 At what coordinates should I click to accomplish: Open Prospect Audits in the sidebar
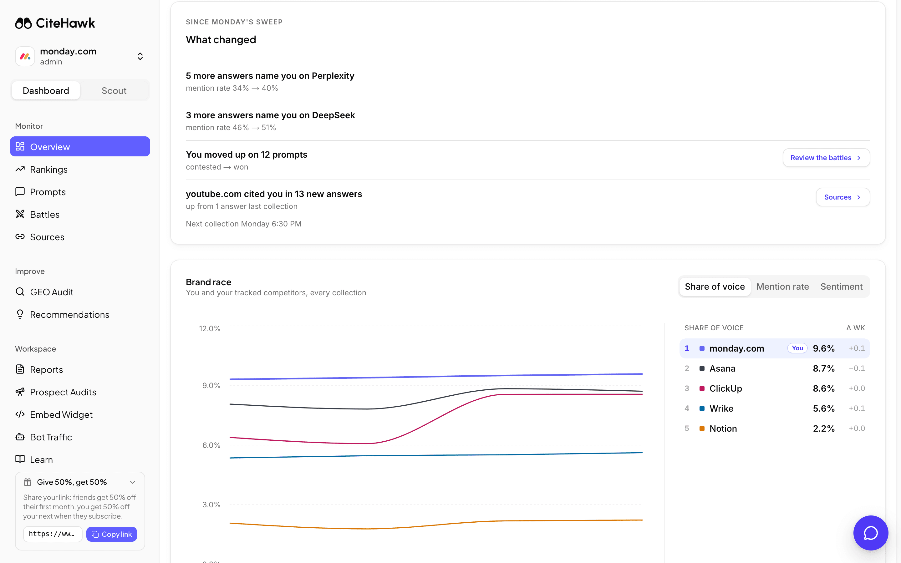(80, 392)
